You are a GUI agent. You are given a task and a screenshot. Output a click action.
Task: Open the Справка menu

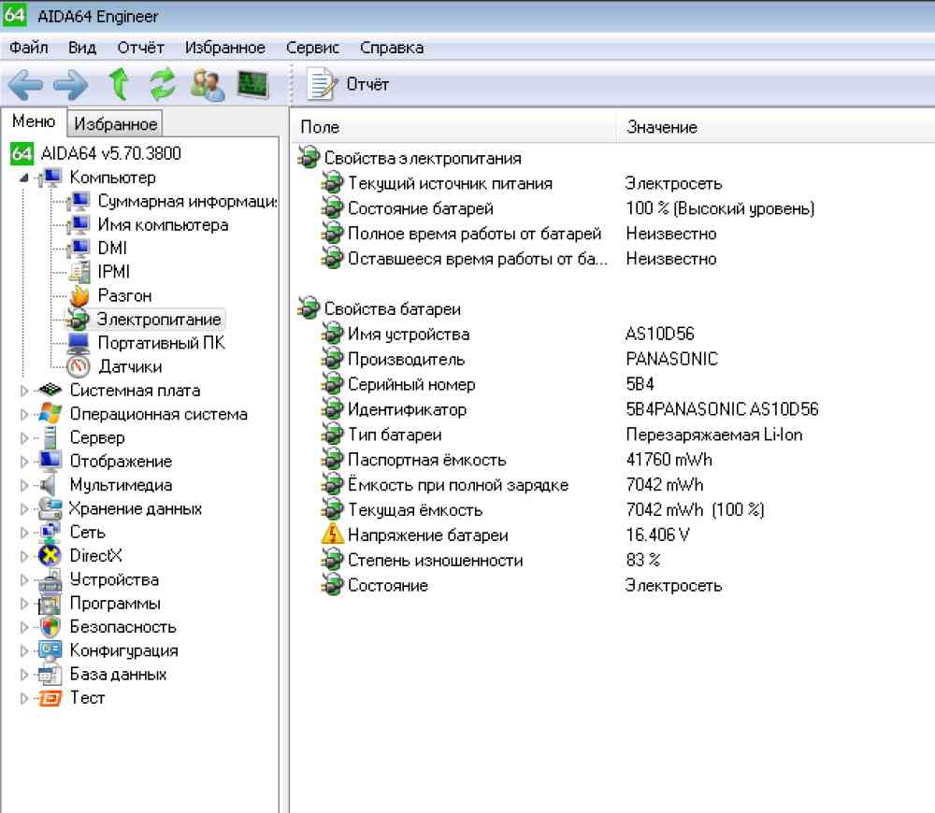tap(392, 48)
